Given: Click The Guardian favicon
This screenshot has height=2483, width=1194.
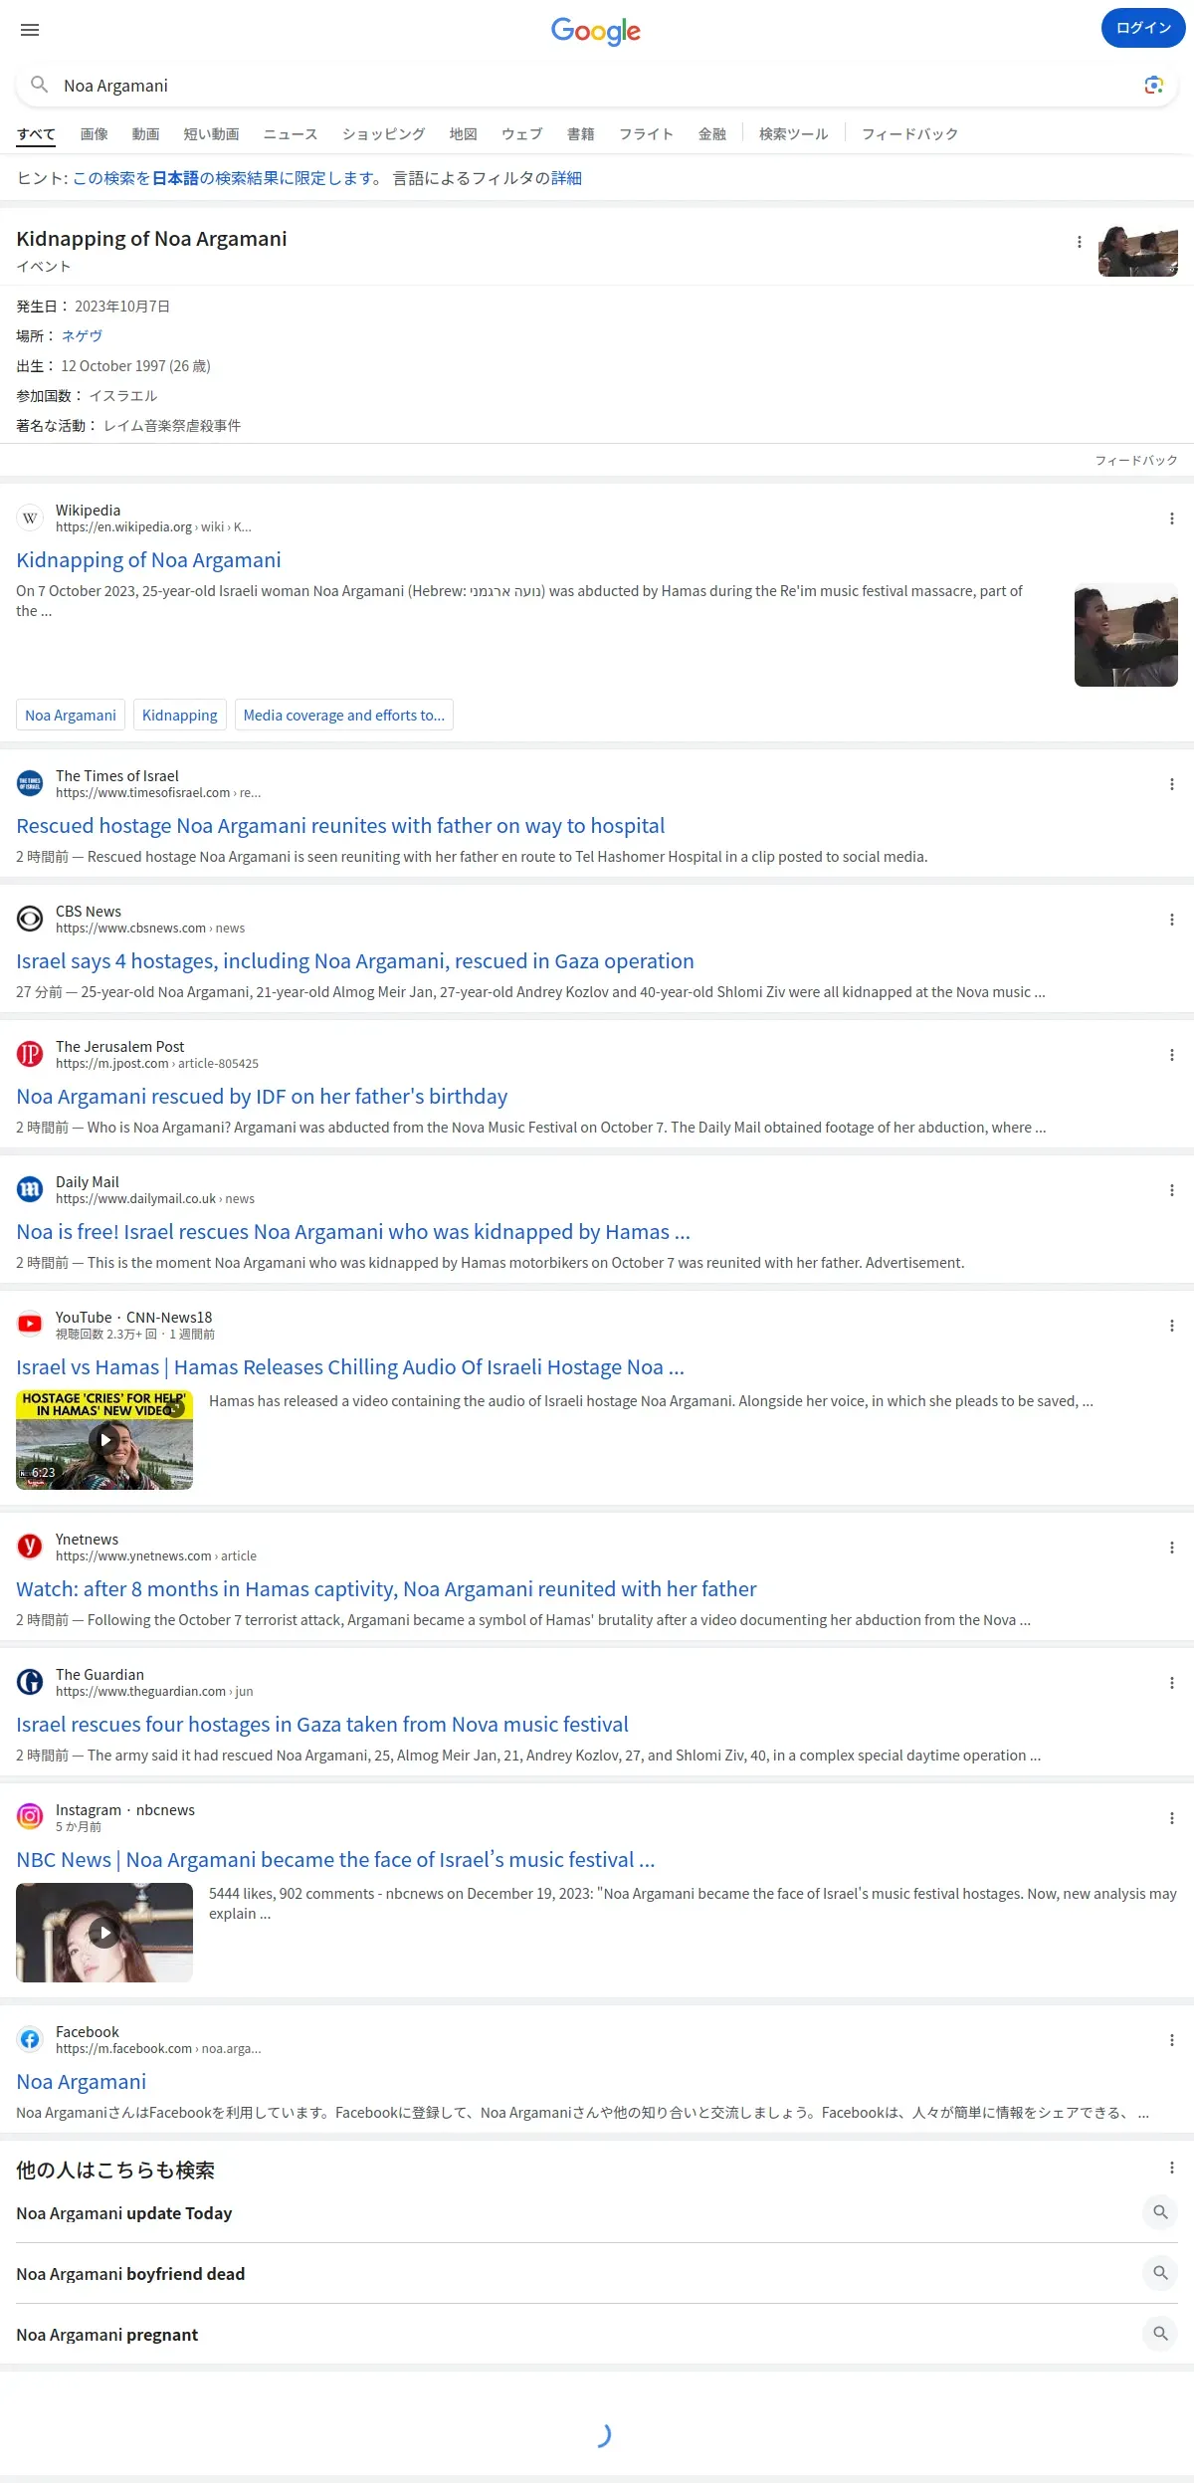Looking at the screenshot, I should tap(30, 1683).
